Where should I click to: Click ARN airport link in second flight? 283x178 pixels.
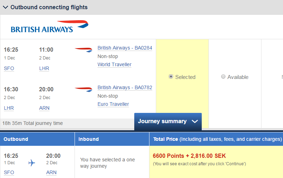coord(44,108)
